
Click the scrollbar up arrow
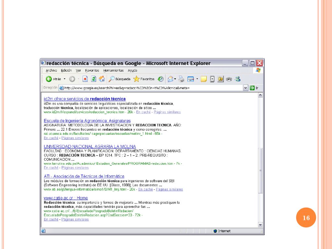click(x=260, y=95)
